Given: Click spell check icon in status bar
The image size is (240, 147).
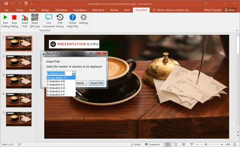Looking at the screenshot, I should point(19,144).
